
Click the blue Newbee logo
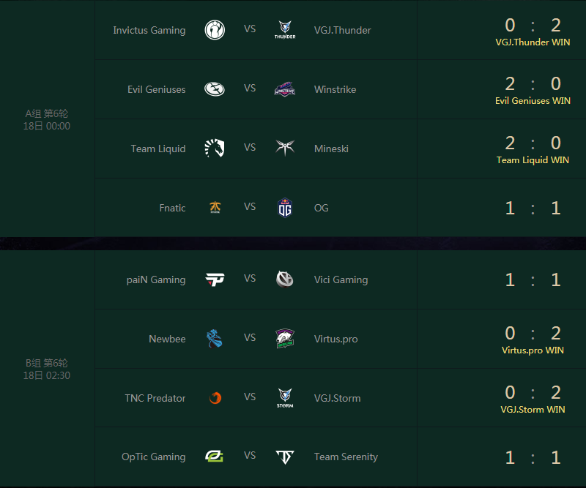pyautogui.click(x=215, y=338)
